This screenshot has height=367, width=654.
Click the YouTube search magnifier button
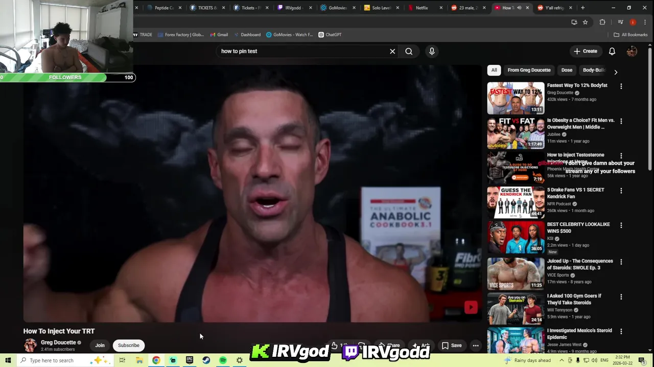409,51
